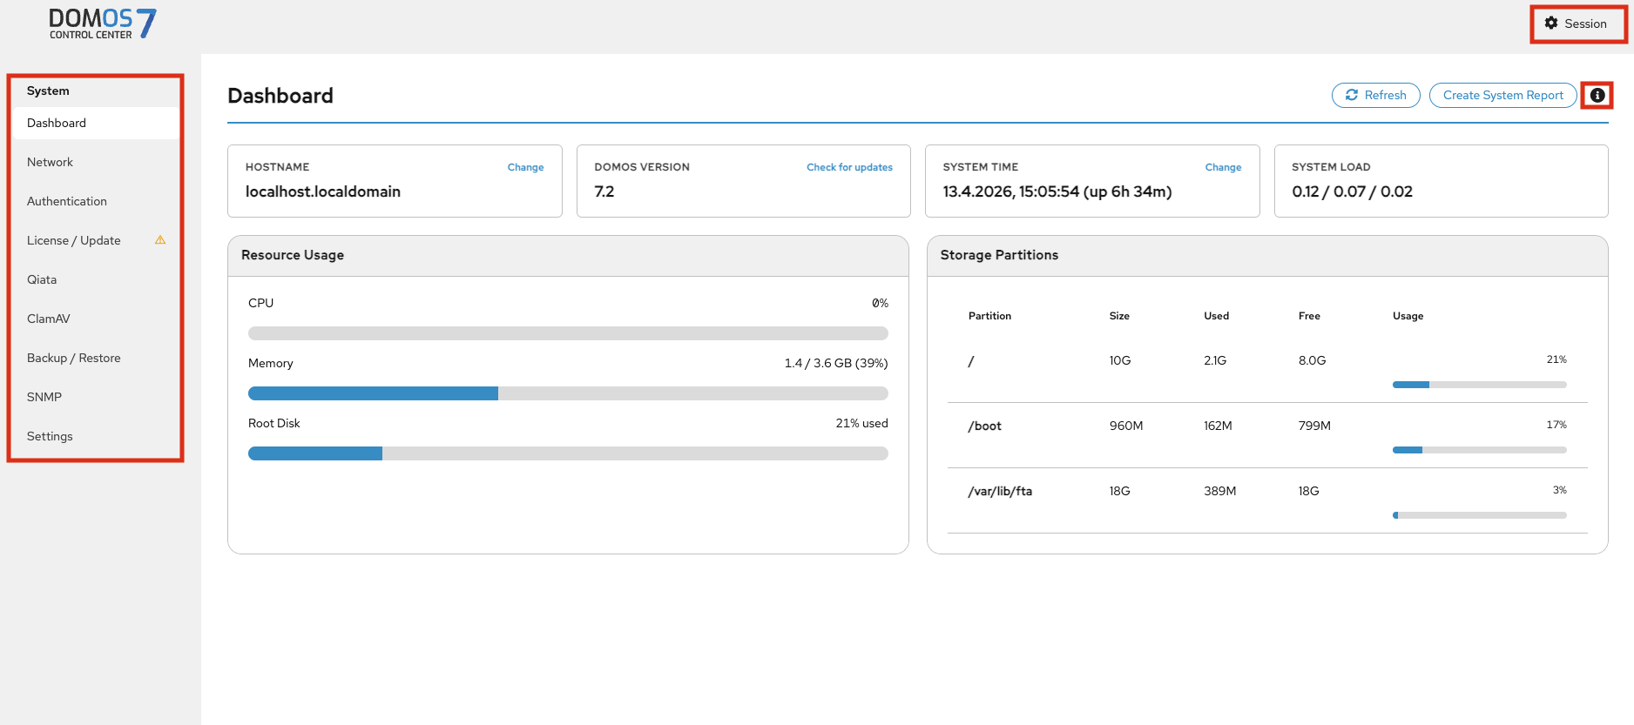Go to License / Update
Screen dimensions: 1634x725
96,240
